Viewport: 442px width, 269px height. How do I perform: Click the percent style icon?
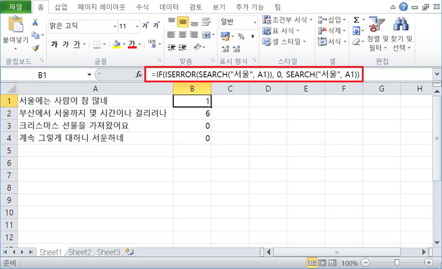click(x=241, y=36)
